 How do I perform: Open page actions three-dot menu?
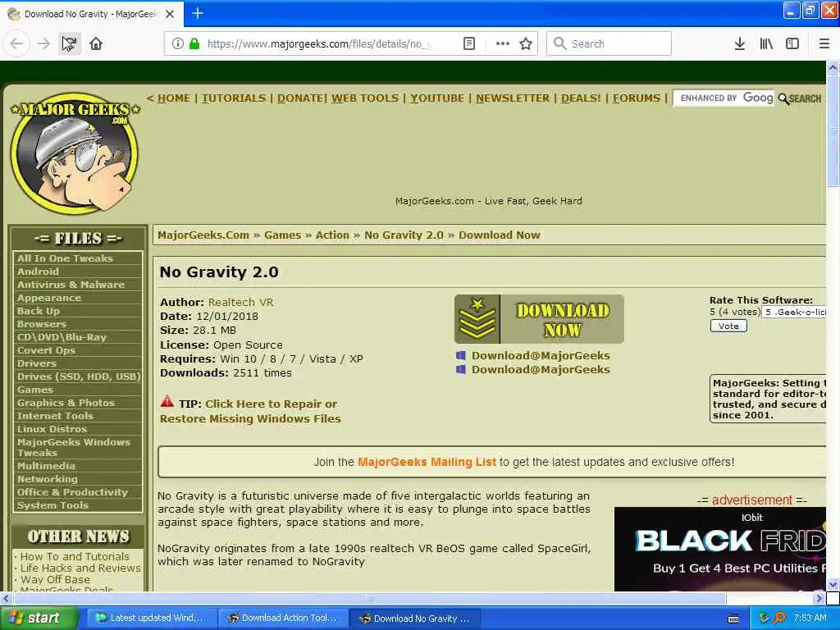click(x=503, y=44)
